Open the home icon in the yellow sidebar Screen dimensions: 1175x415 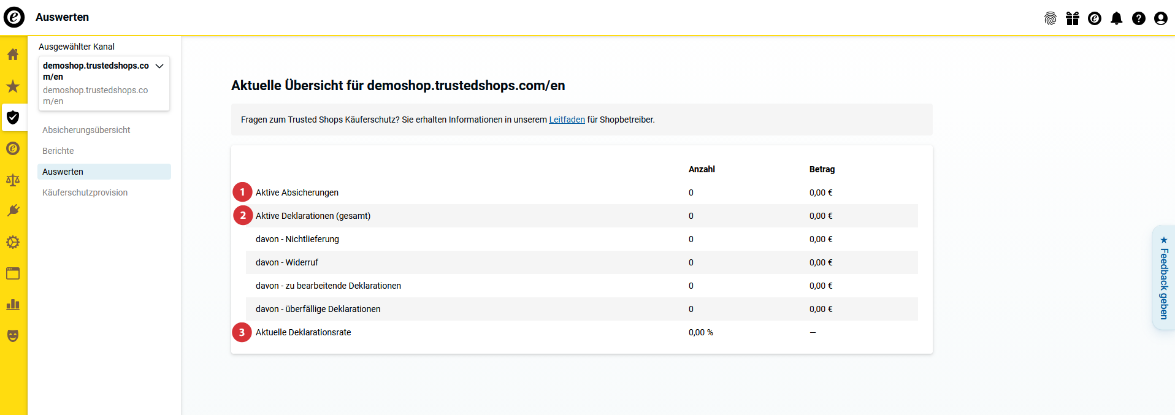[13, 55]
